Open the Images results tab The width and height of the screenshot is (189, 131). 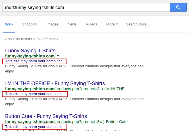[52, 24]
